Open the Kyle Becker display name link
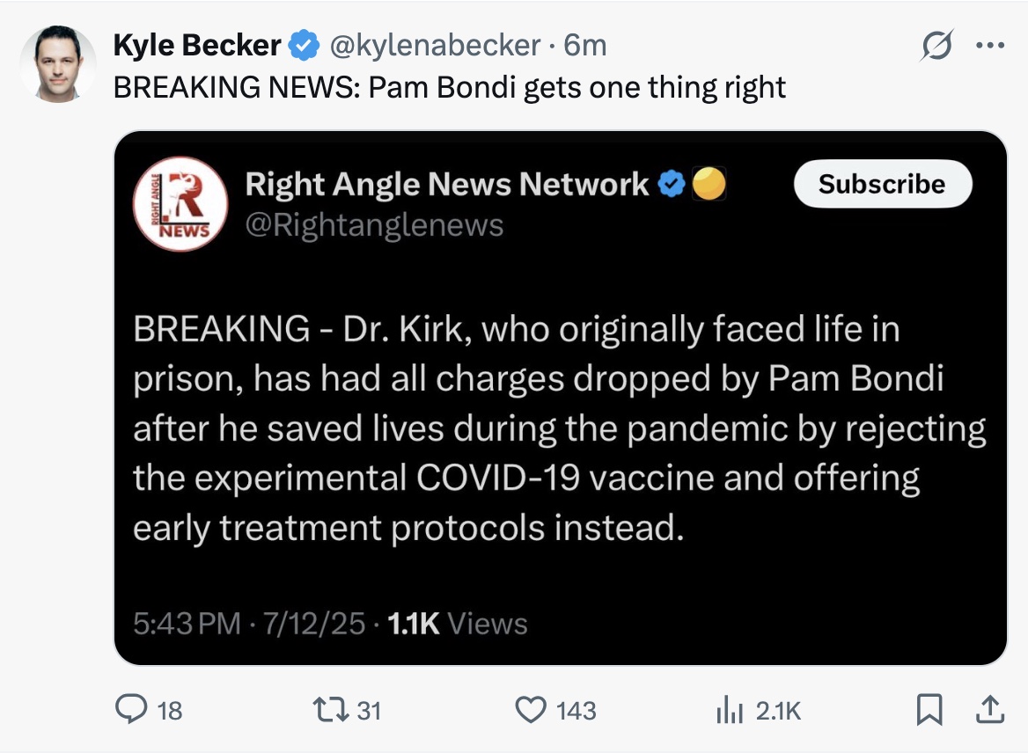This screenshot has height=753, width=1028. [197, 45]
